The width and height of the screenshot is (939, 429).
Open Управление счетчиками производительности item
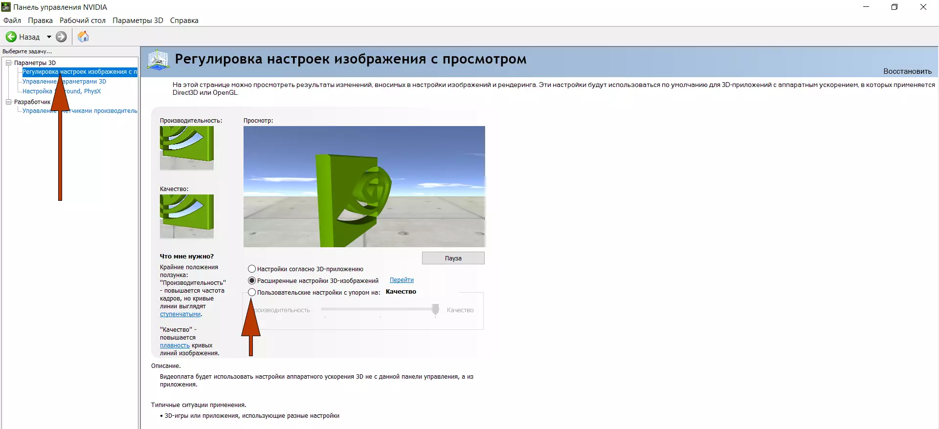tap(80, 111)
